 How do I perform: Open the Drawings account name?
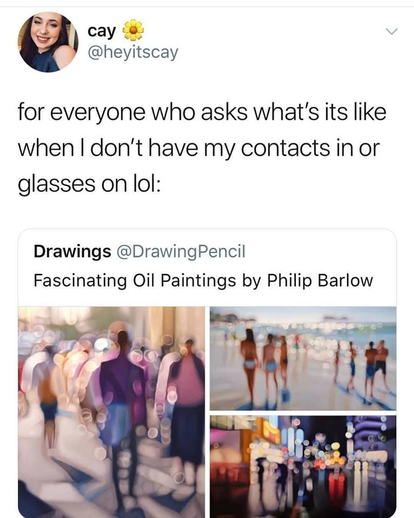72,251
